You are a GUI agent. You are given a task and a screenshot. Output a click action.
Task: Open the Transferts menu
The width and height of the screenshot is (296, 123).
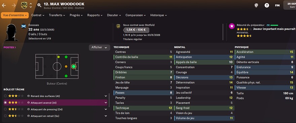(57, 15)
